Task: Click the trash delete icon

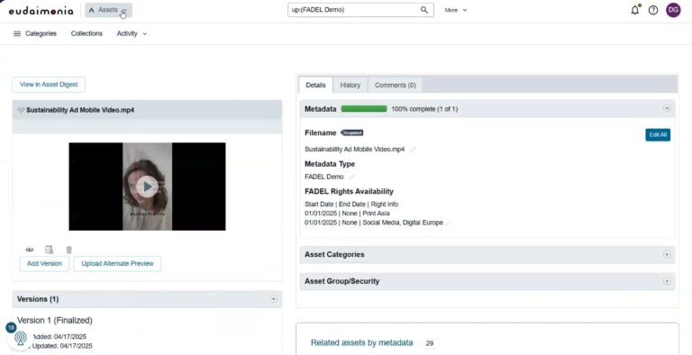Action: 68,250
